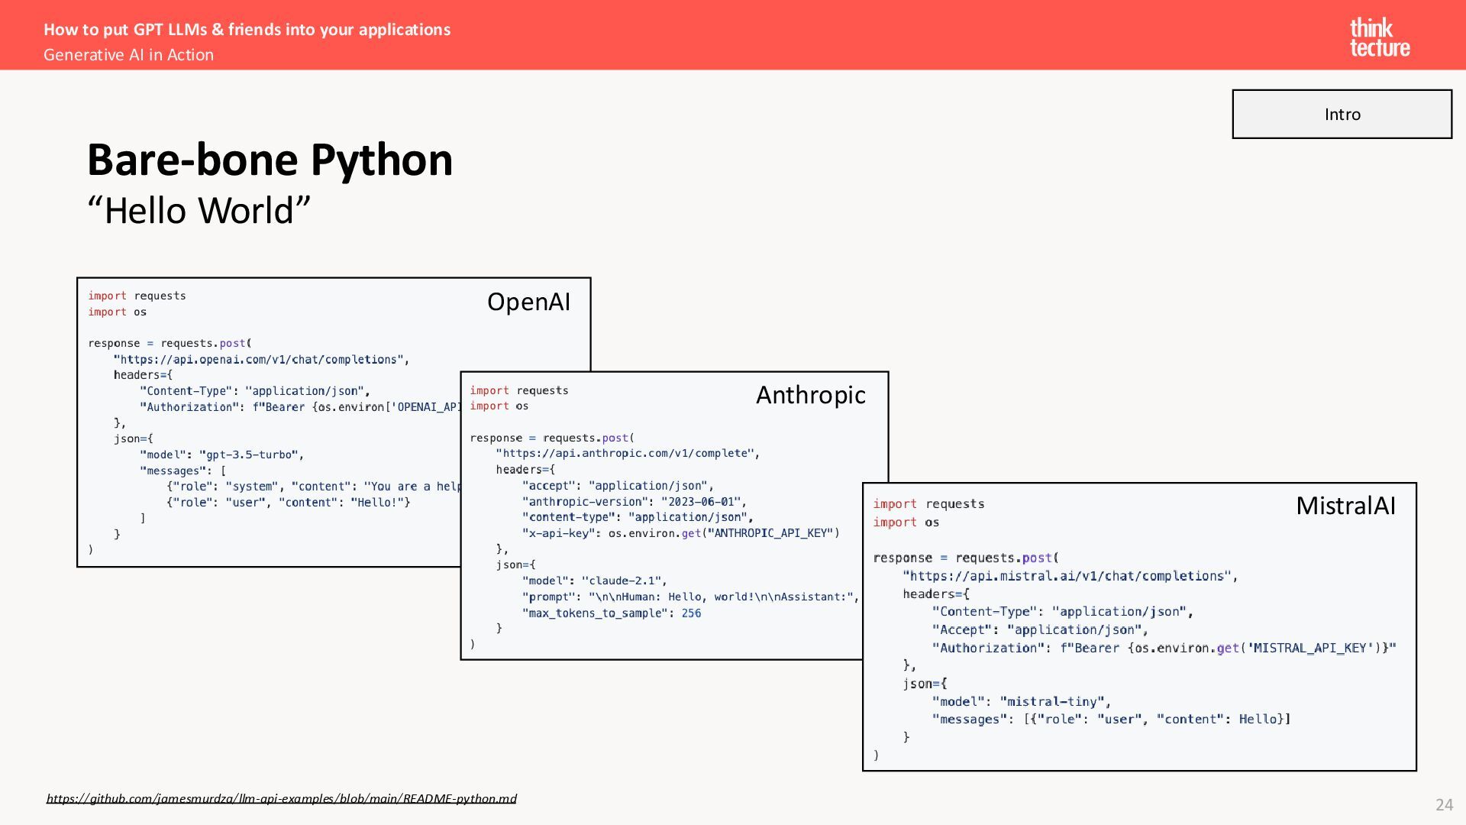Select the Intro section box
The image size is (1466, 825).
point(1342,114)
